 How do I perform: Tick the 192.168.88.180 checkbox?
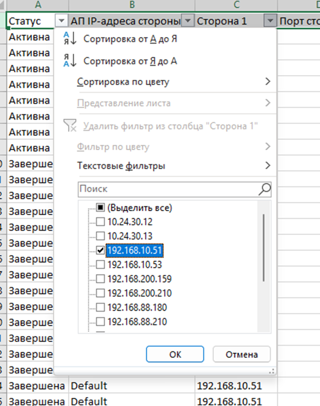tap(101, 307)
